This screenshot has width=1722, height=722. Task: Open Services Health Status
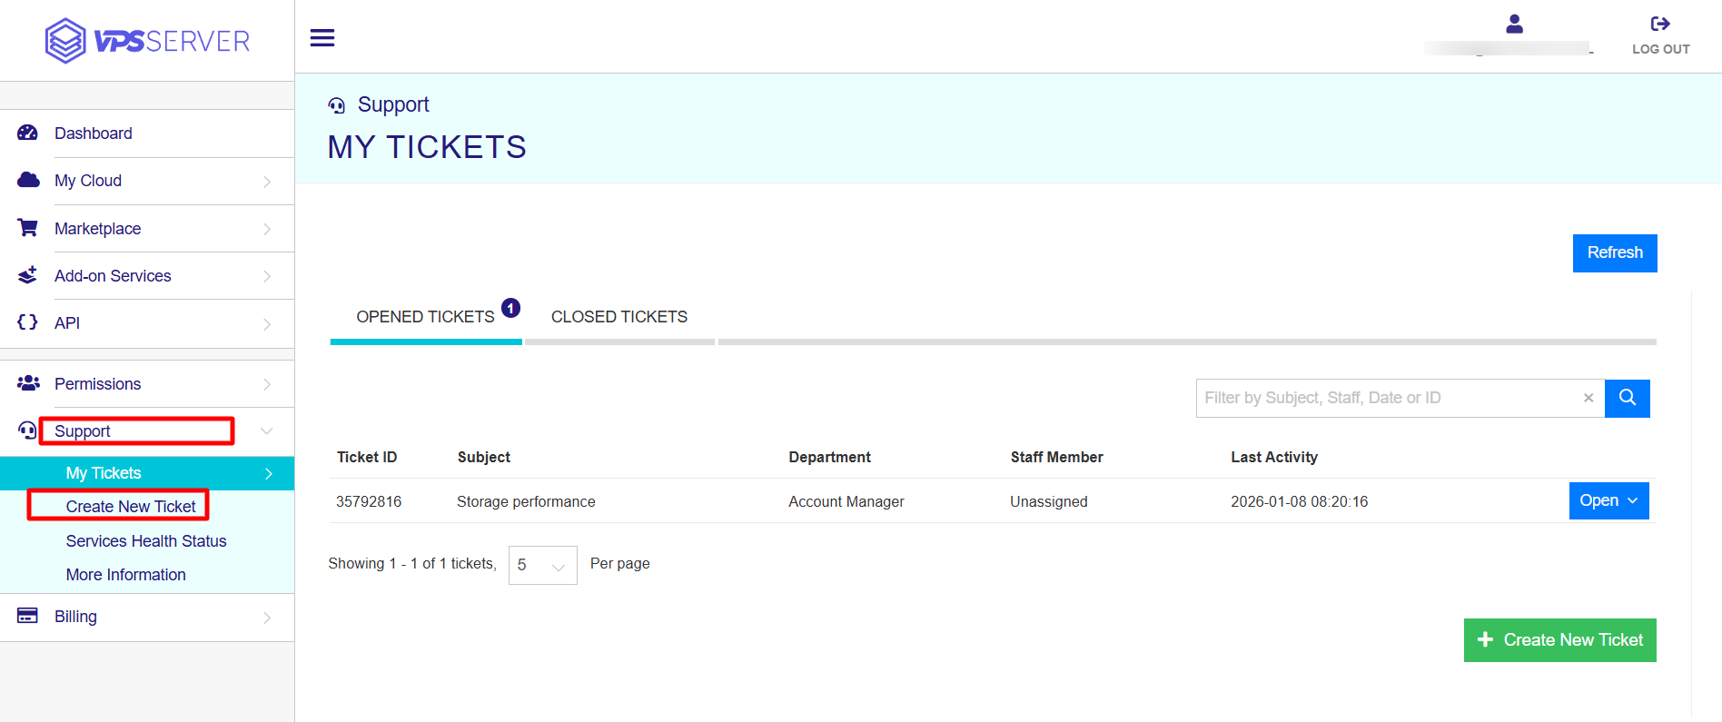pos(146,541)
